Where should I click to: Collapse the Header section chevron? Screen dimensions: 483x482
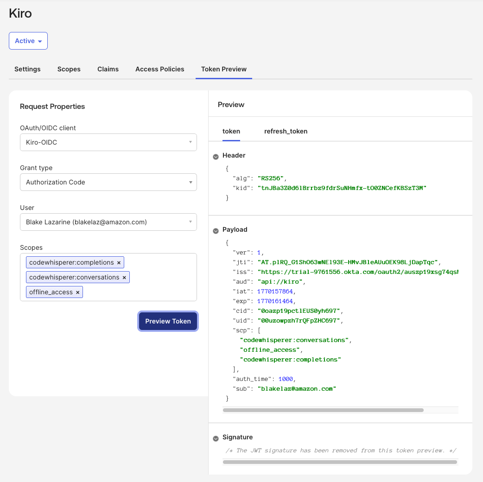point(216,157)
